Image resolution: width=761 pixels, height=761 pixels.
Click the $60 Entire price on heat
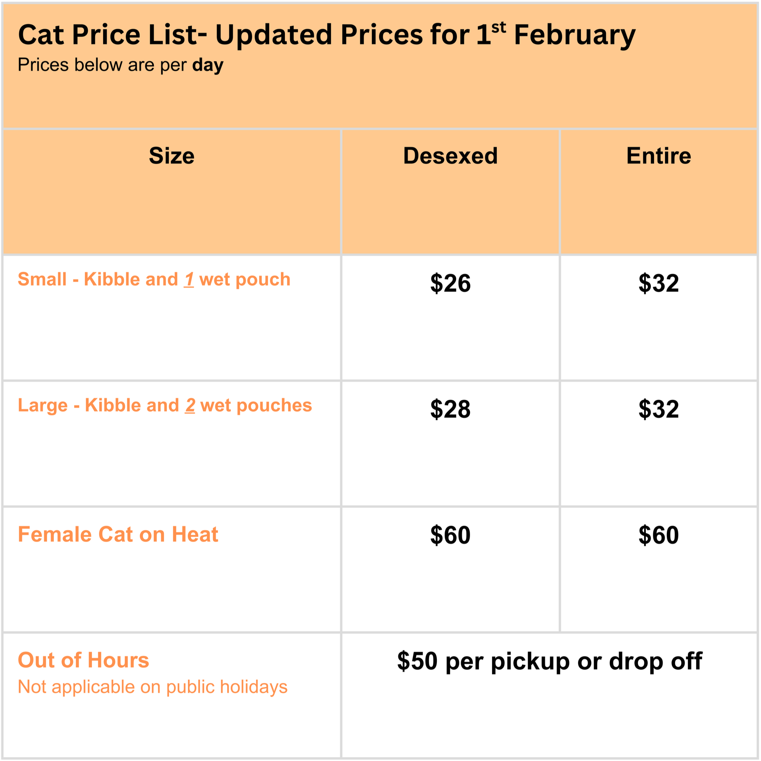pyautogui.click(x=659, y=535)
